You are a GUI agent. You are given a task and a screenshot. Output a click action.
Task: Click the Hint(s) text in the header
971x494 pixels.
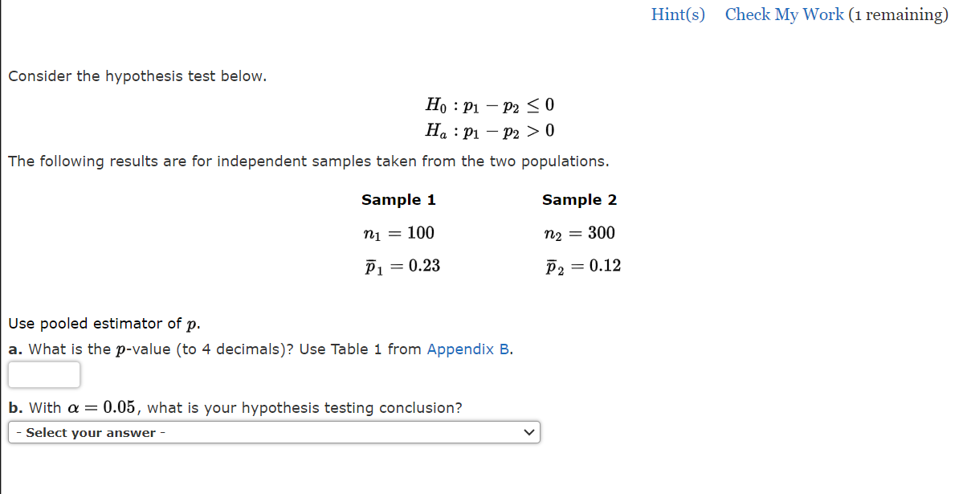pyautogui.click(x=677, y=14)
